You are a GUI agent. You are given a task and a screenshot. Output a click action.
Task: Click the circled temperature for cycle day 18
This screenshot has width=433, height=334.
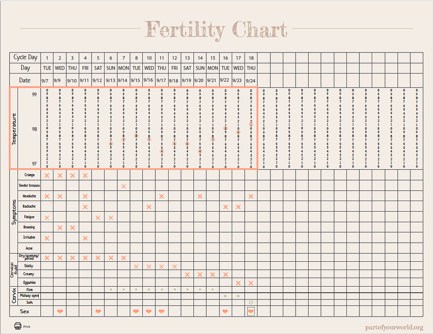(251, 125)
